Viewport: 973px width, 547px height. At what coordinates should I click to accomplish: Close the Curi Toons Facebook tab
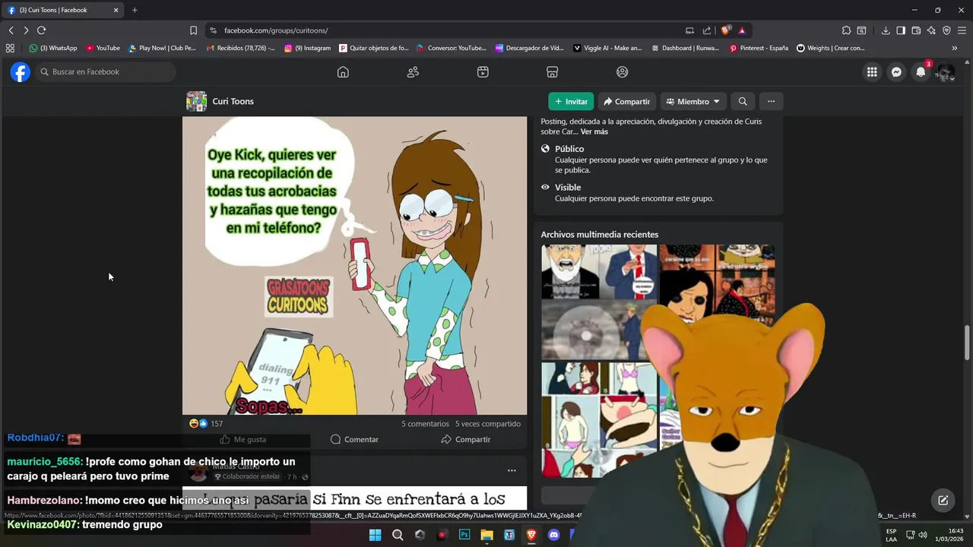[116, 10]
